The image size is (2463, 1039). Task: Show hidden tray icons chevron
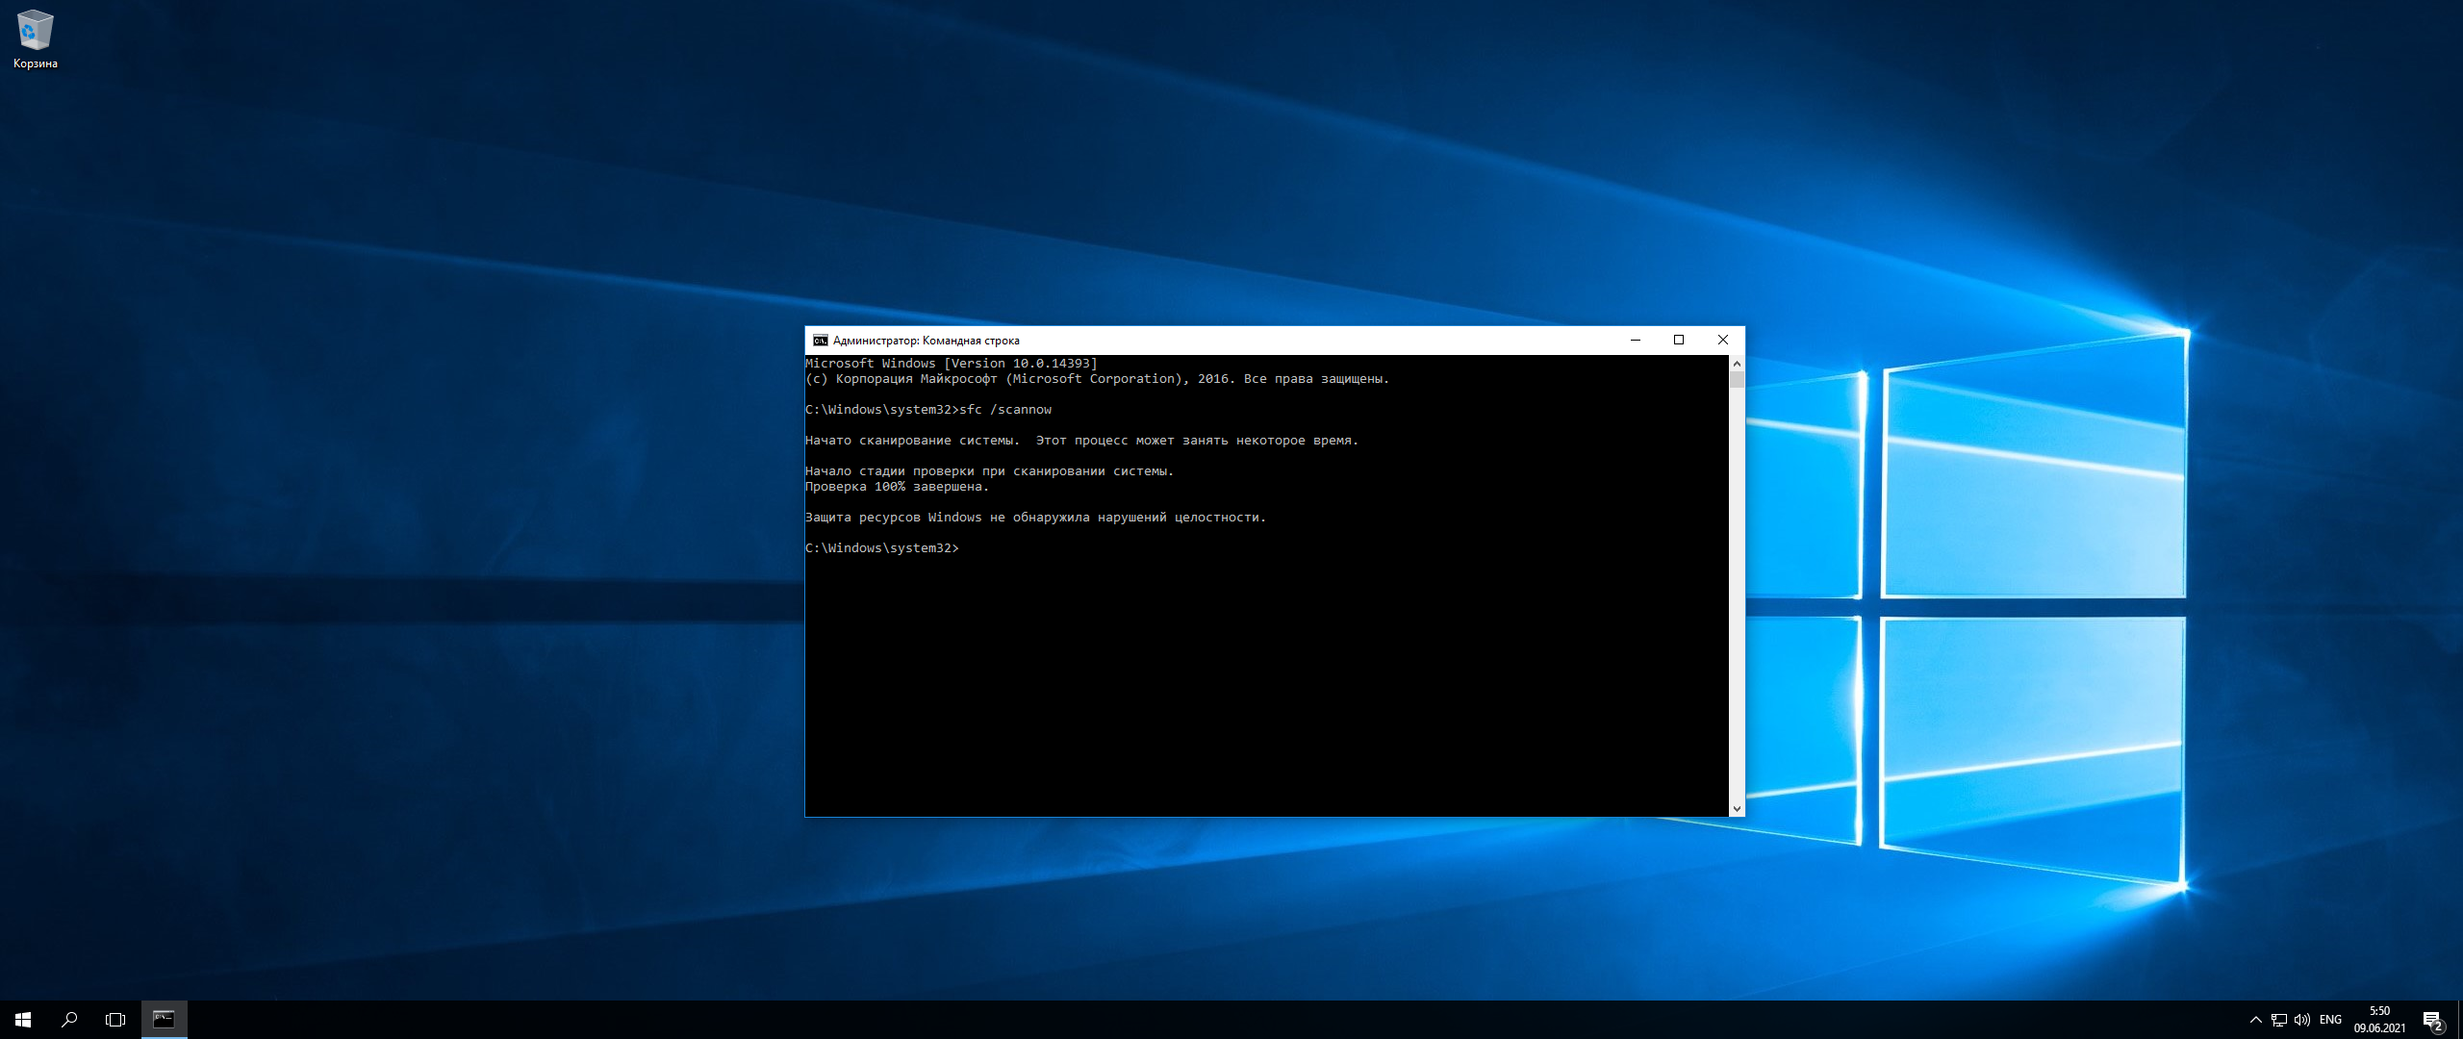coord(2256,1020)
